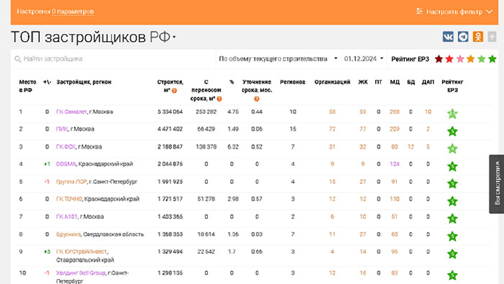The image size is (504, 284).
Task: Open Брусника developer link
Action: [69, 234]
